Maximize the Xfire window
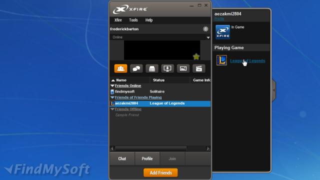 [x=199, y=5]
